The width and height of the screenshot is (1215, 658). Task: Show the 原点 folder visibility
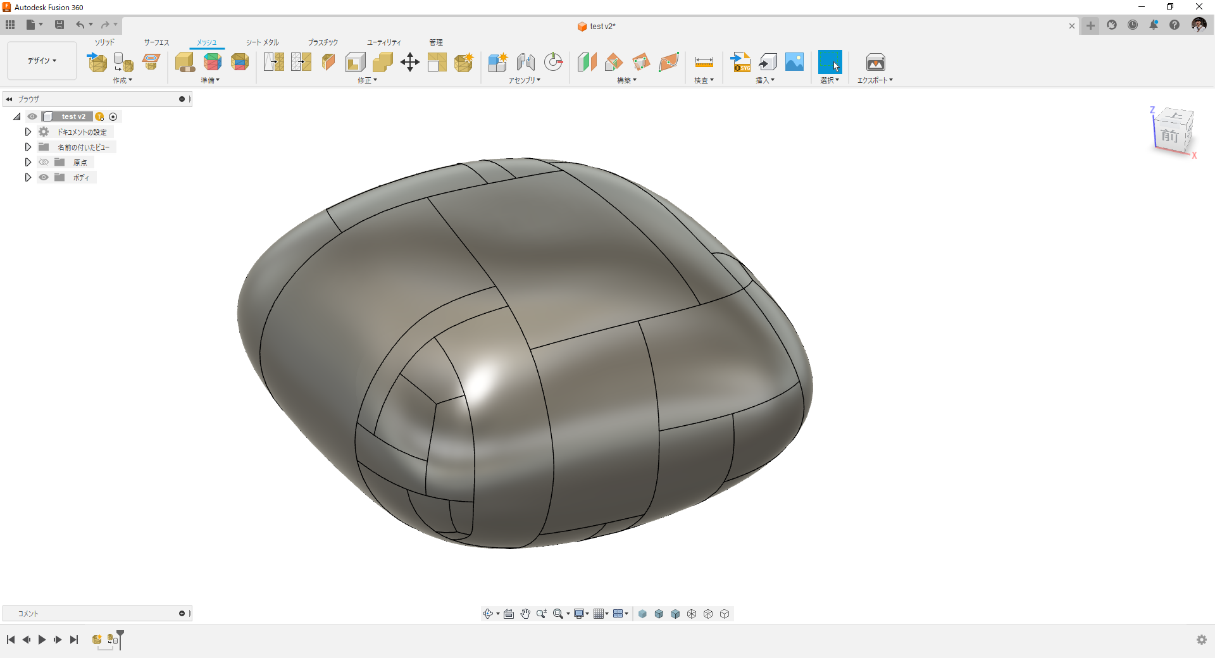(x=43, y=162)
